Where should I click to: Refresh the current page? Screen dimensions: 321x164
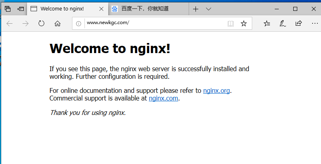pos(41,24)
